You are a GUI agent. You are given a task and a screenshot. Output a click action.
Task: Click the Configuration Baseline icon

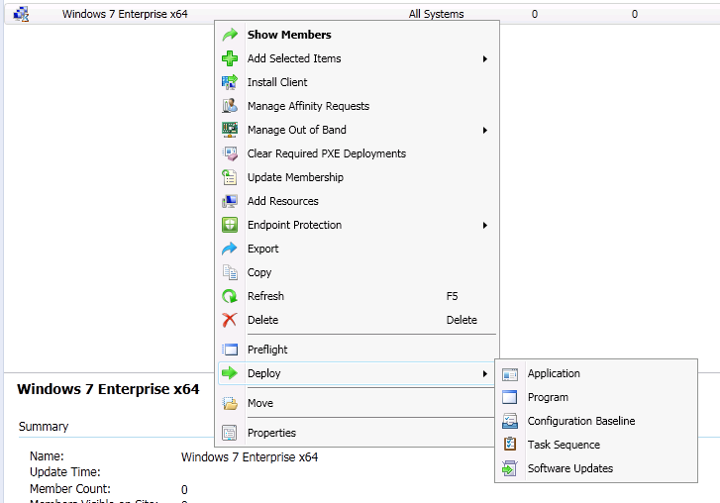pyautogui.click(x=510, y=421)
